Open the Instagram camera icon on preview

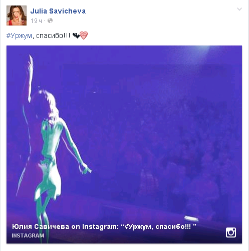click(231, 232)
